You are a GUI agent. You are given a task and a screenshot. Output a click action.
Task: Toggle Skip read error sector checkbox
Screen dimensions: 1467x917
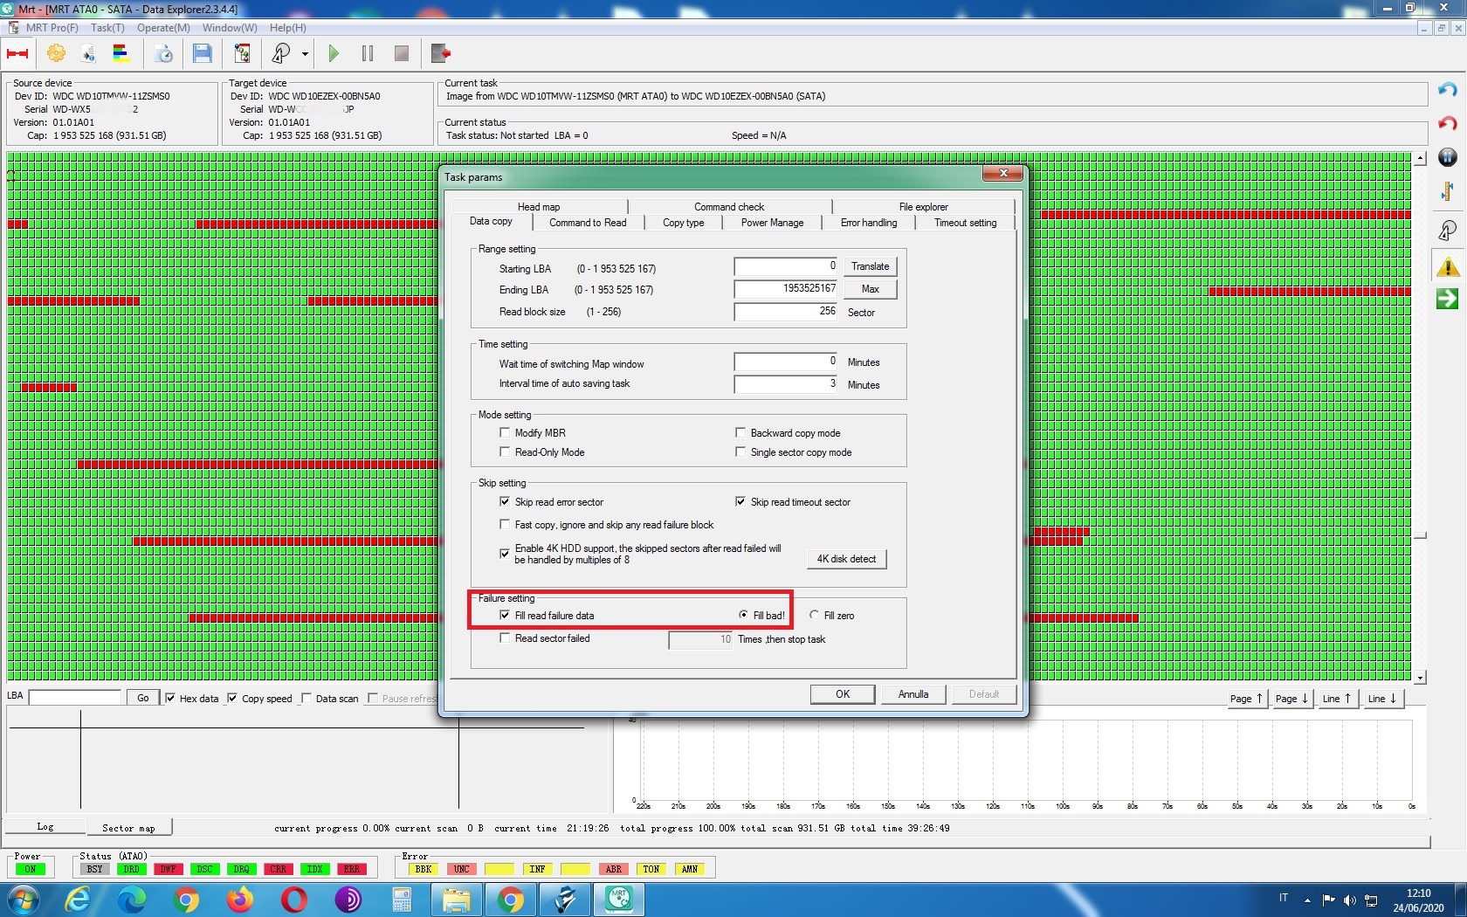pos(505,501)
